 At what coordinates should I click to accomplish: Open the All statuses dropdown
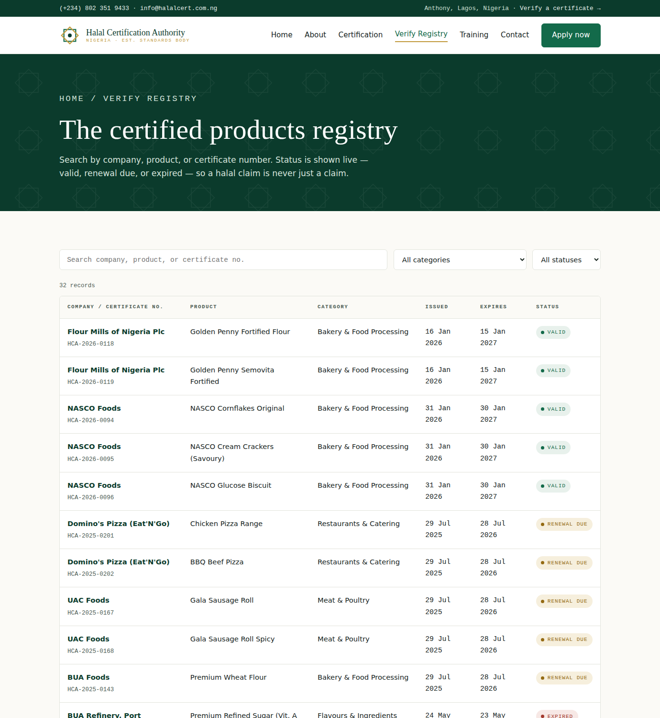566,260
